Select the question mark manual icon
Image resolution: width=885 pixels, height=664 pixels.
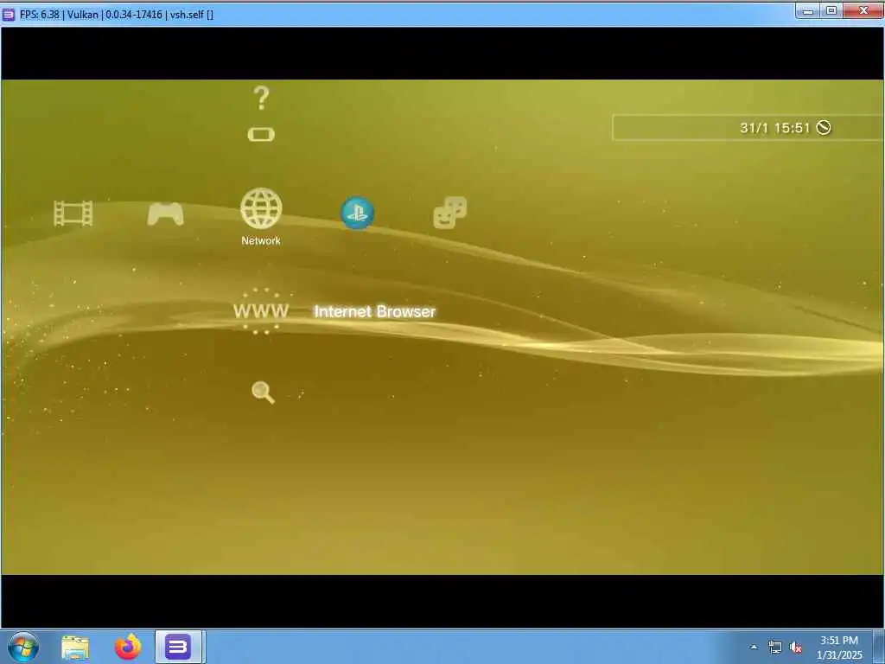[x=261, y=99]
